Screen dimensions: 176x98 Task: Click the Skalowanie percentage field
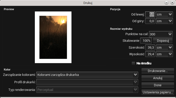tap(146, 40)
